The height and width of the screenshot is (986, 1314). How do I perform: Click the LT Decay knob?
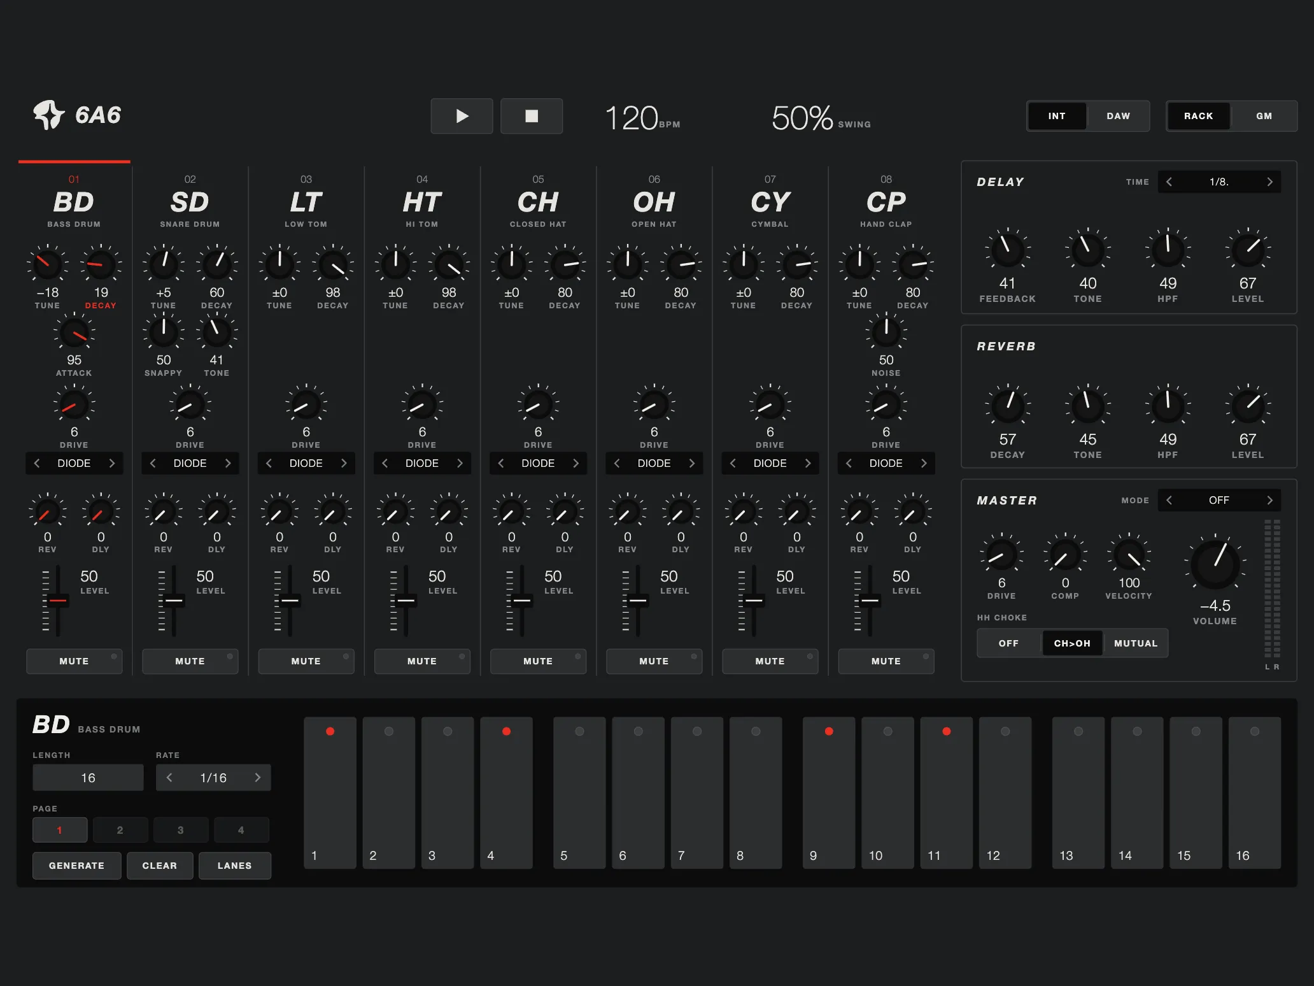(x=332, y=265)
